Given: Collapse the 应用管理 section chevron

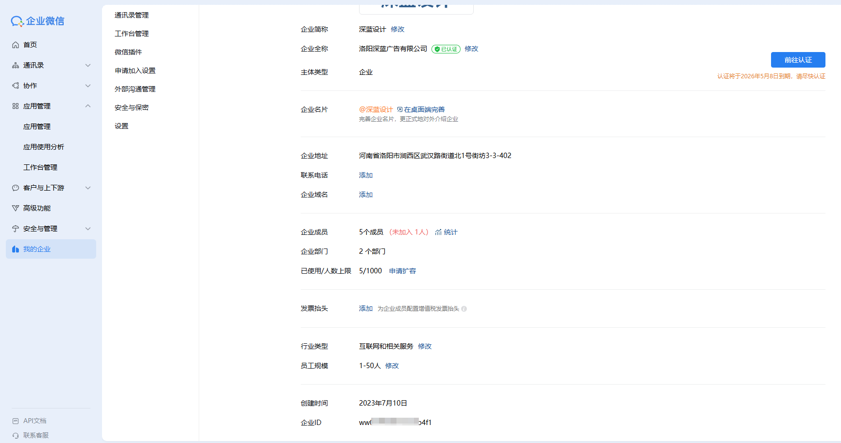Looking at the screenshot, I should click(88, 106).
